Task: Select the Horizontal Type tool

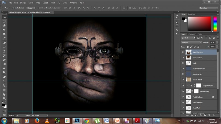Action: tap(4, 81)
